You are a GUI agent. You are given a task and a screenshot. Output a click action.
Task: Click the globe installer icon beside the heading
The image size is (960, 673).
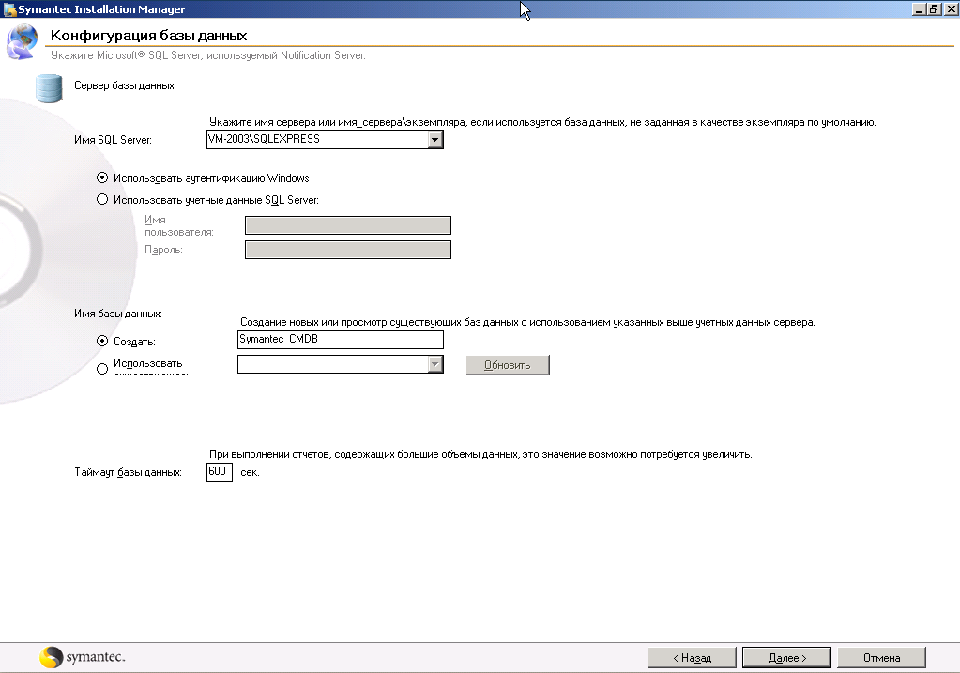tap(22, 41)
